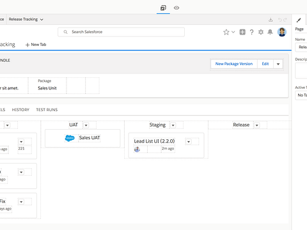Switch to the design canvas view icon
The image size is (307, 230).
click(163, 8)
